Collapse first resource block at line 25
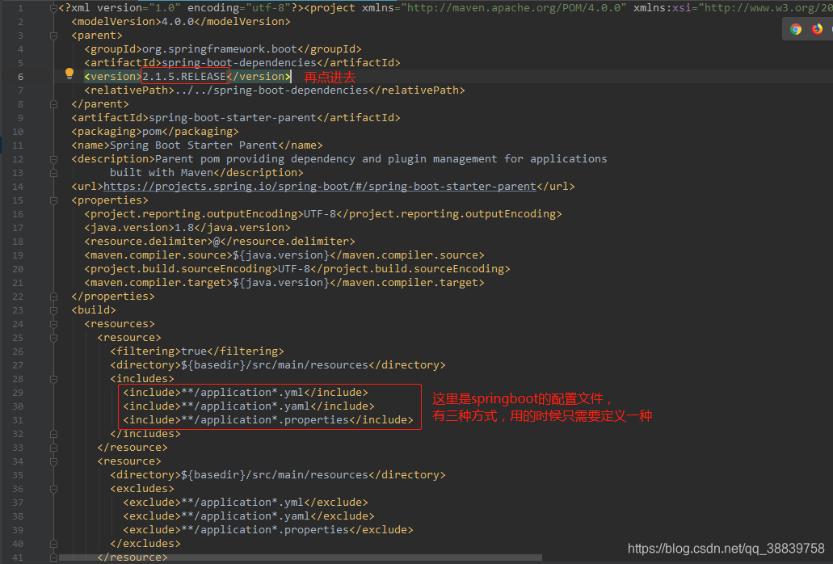The height and width of the screenshot is (564, 833). coord(53,338)
